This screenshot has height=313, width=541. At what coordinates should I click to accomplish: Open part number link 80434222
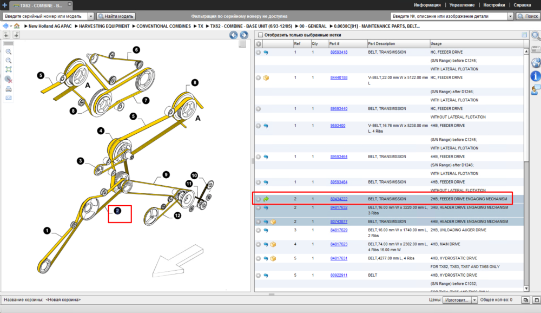[x=339, y=199]
